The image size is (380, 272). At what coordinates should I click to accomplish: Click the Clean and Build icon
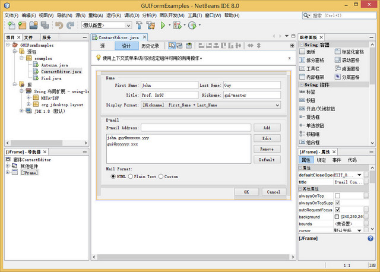coord(151,26)
